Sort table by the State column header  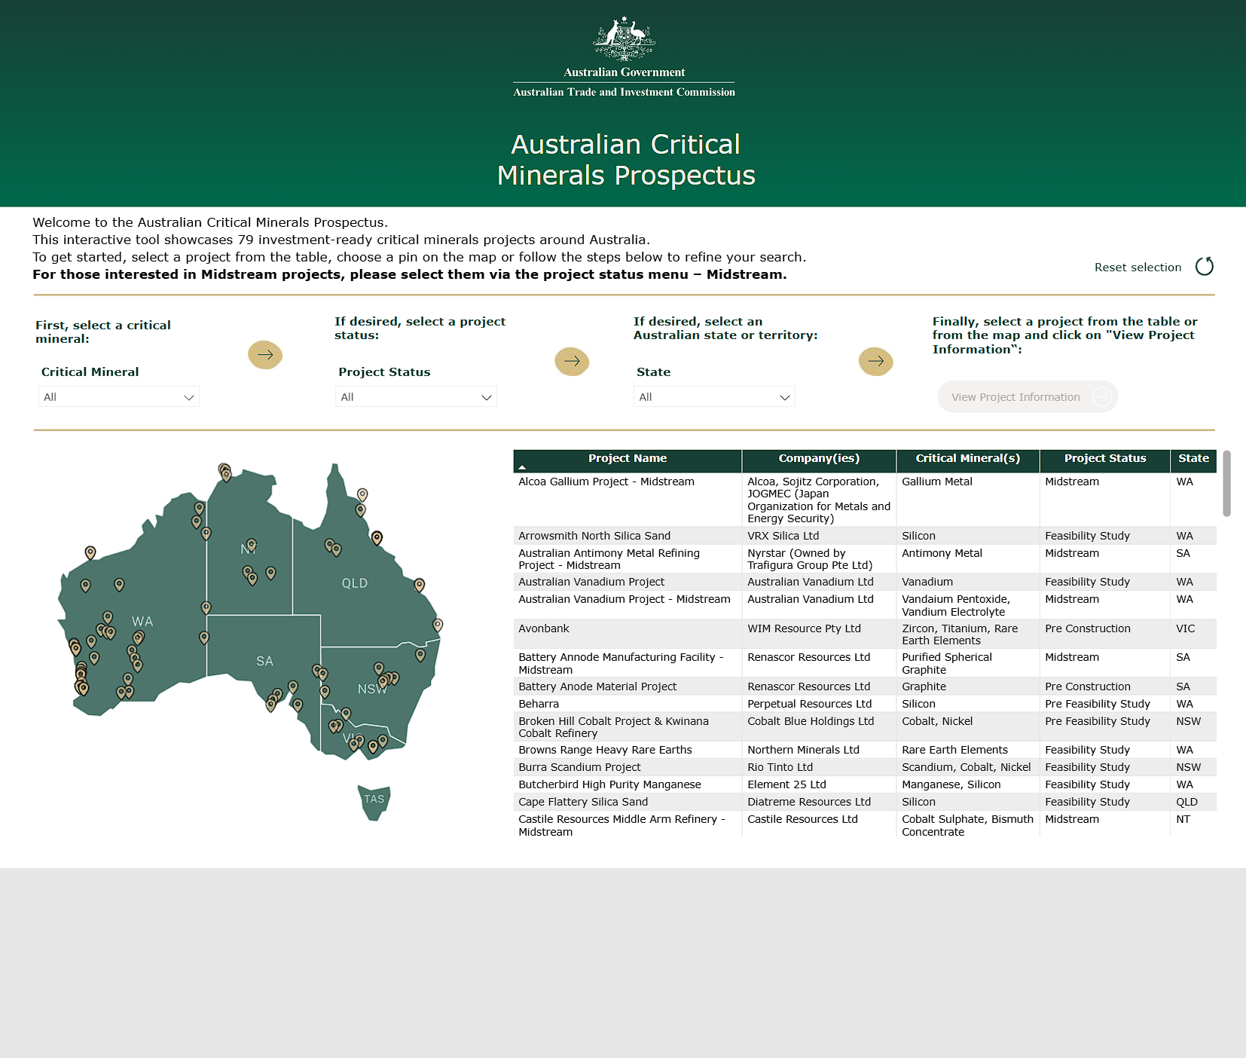click(1193, 458)
